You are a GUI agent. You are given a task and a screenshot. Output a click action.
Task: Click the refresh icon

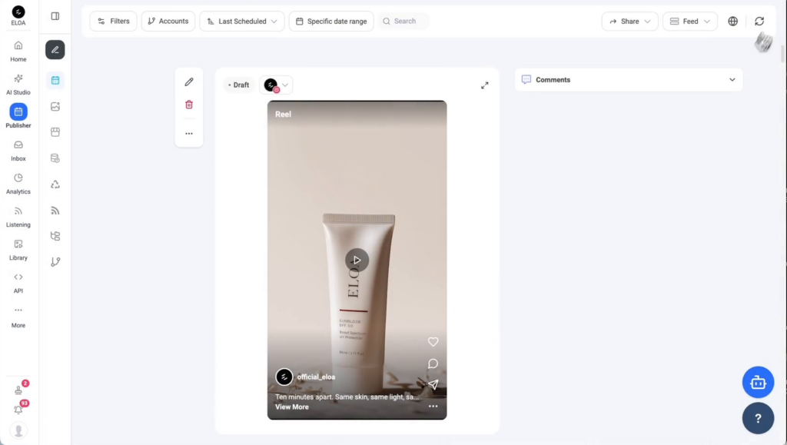[759, 21]
